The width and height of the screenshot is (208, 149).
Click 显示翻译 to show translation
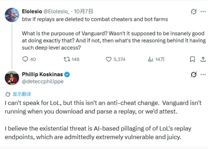tap(22, 94)
